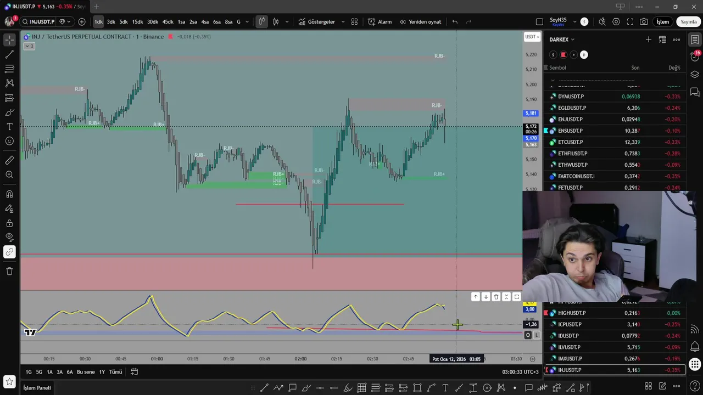This screenshot has height=395, width=703.
Task: Create an Alarm
Action: (x=380, y=22)
